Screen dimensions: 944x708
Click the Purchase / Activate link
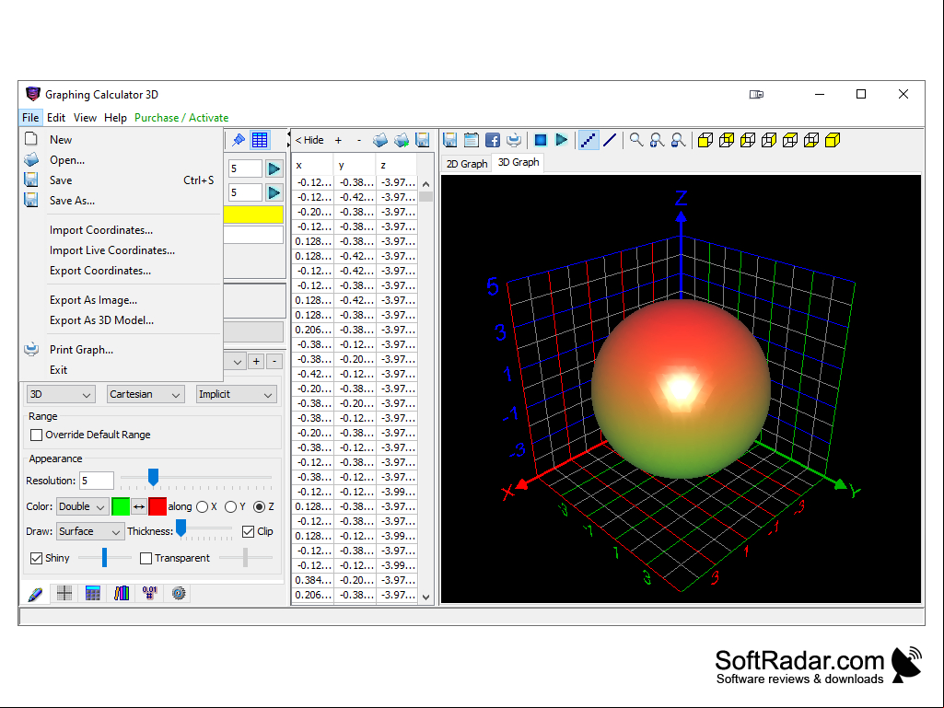[x=181, y=118]
